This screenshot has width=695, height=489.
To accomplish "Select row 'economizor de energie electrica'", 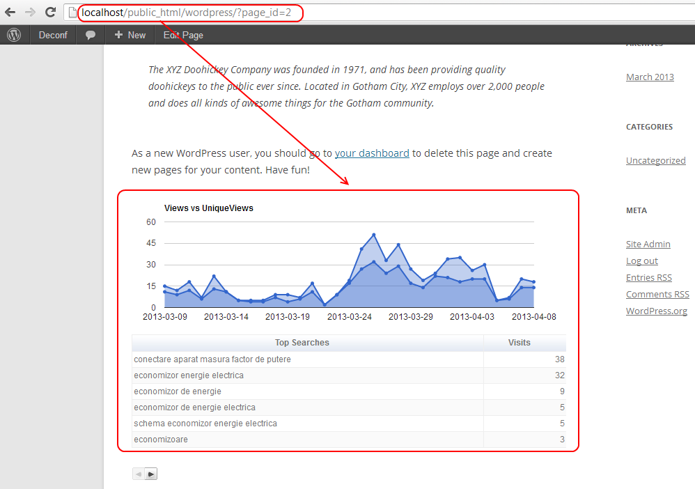I will click(349, 407).
